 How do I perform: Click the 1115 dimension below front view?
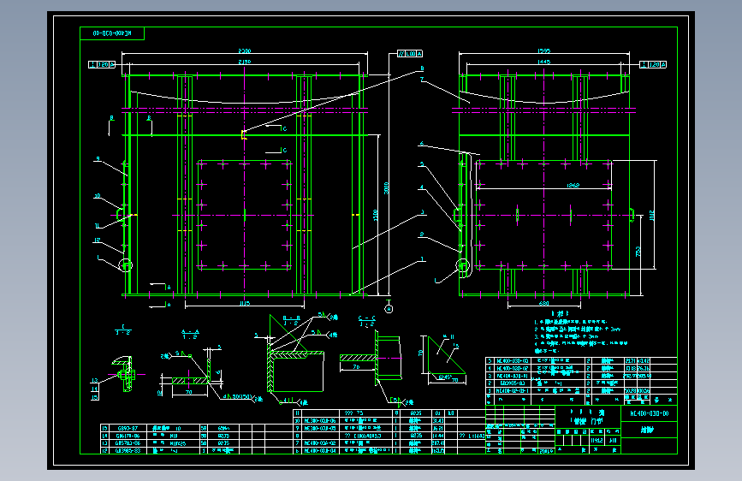pos(244,304)
